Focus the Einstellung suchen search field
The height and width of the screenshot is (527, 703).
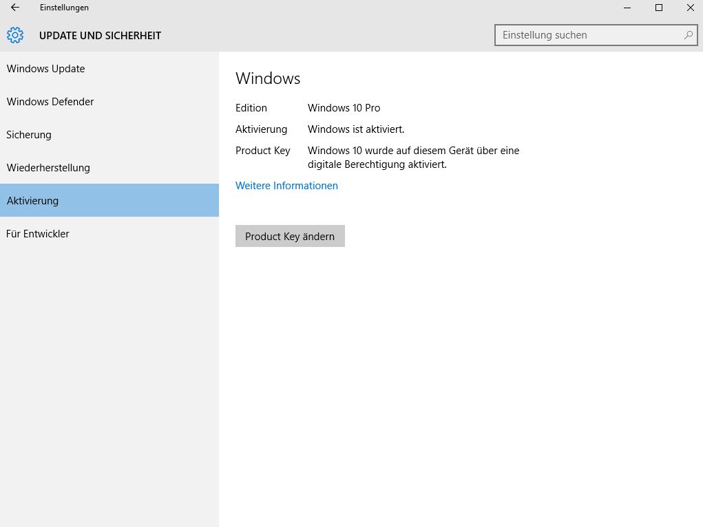(596, 35)
